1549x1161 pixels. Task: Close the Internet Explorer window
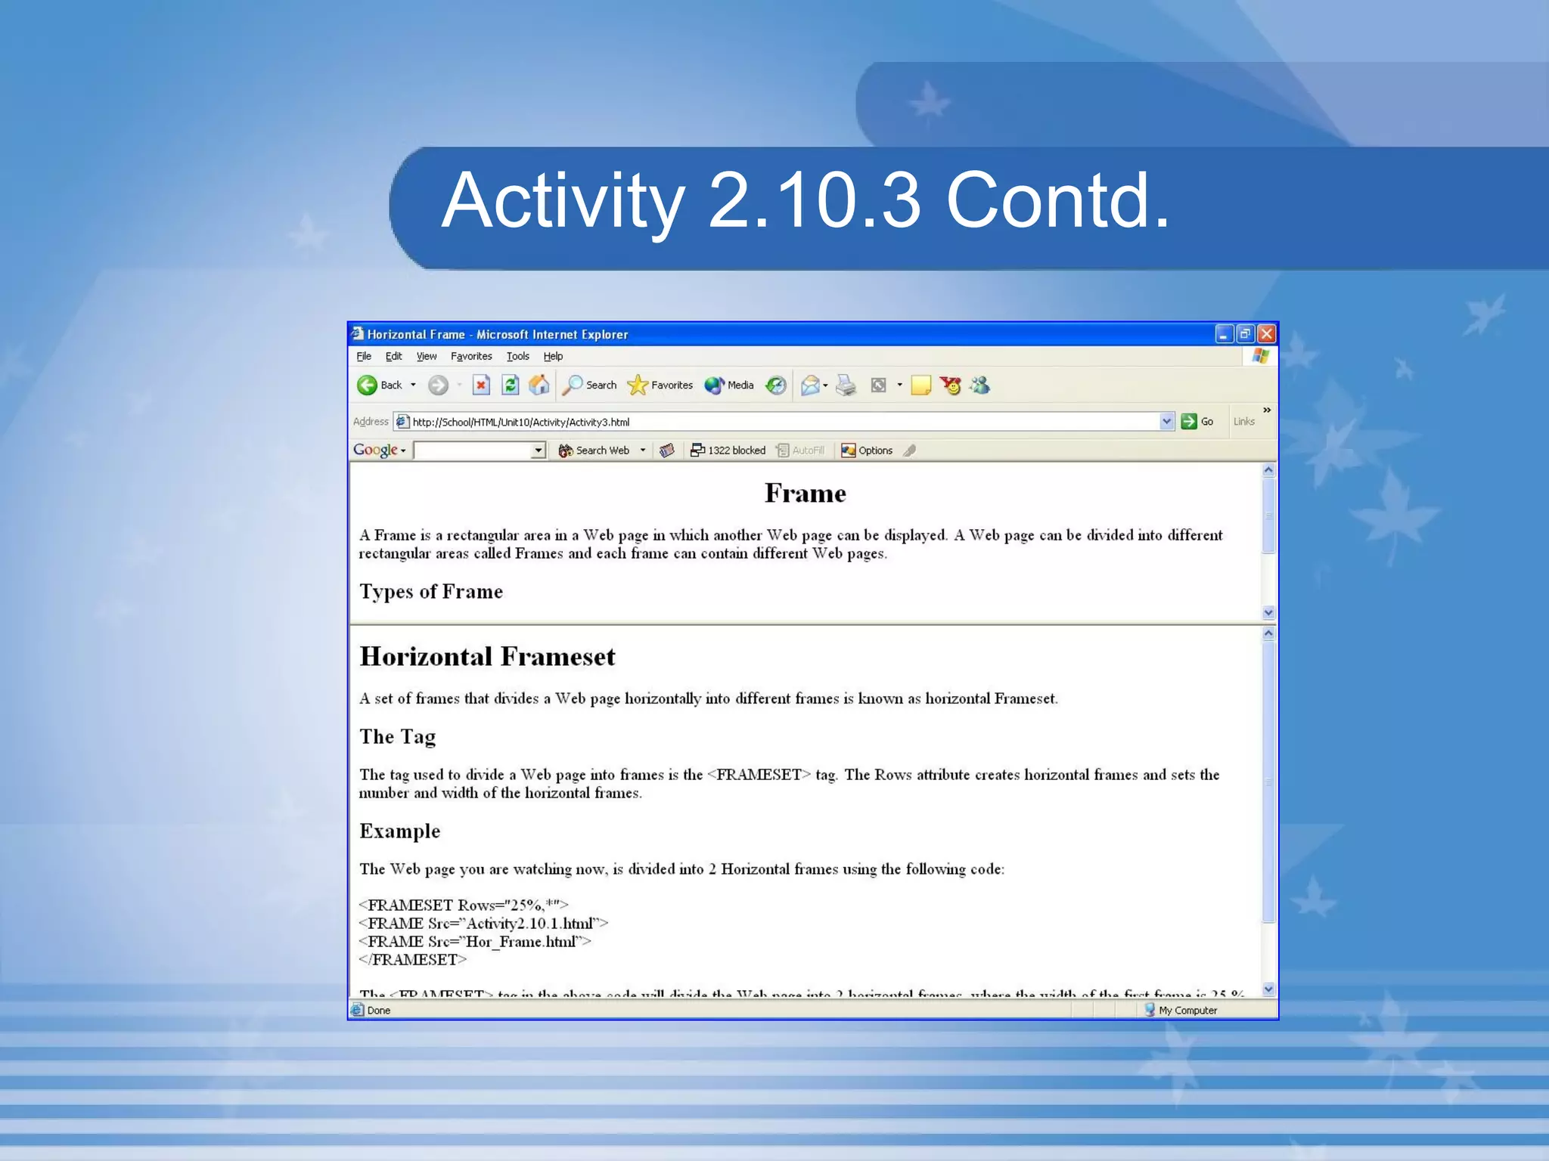[1267, 334]
